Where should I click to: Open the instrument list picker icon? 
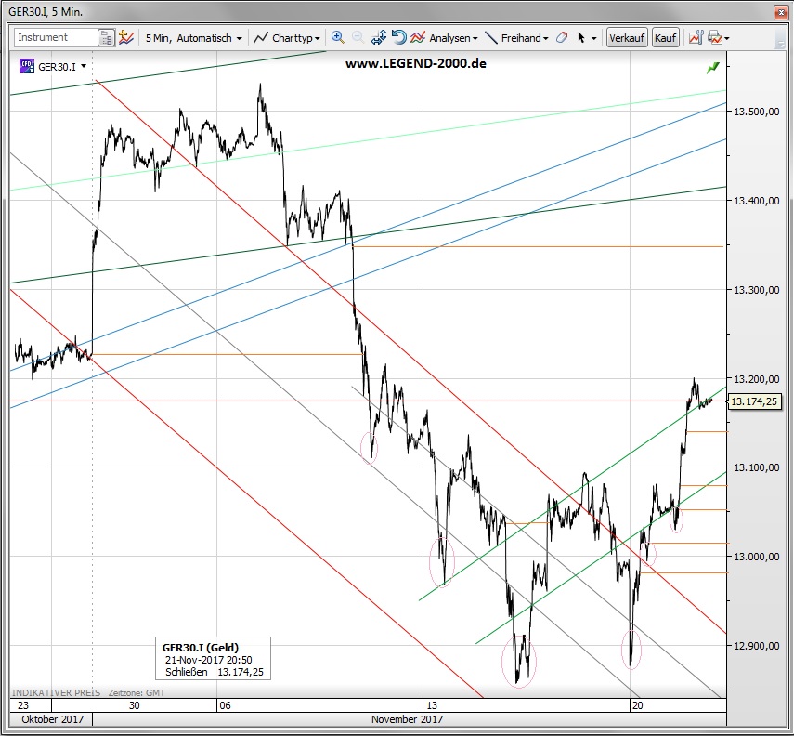[x=107, y=38]
